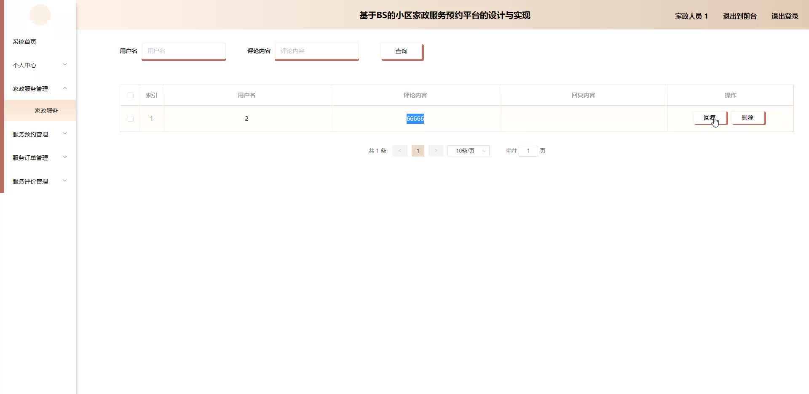Image resolution: width=809 pixels, height=394 pixels.
Task: Tick the checkbox for row 1
Action: click(131, 119)
